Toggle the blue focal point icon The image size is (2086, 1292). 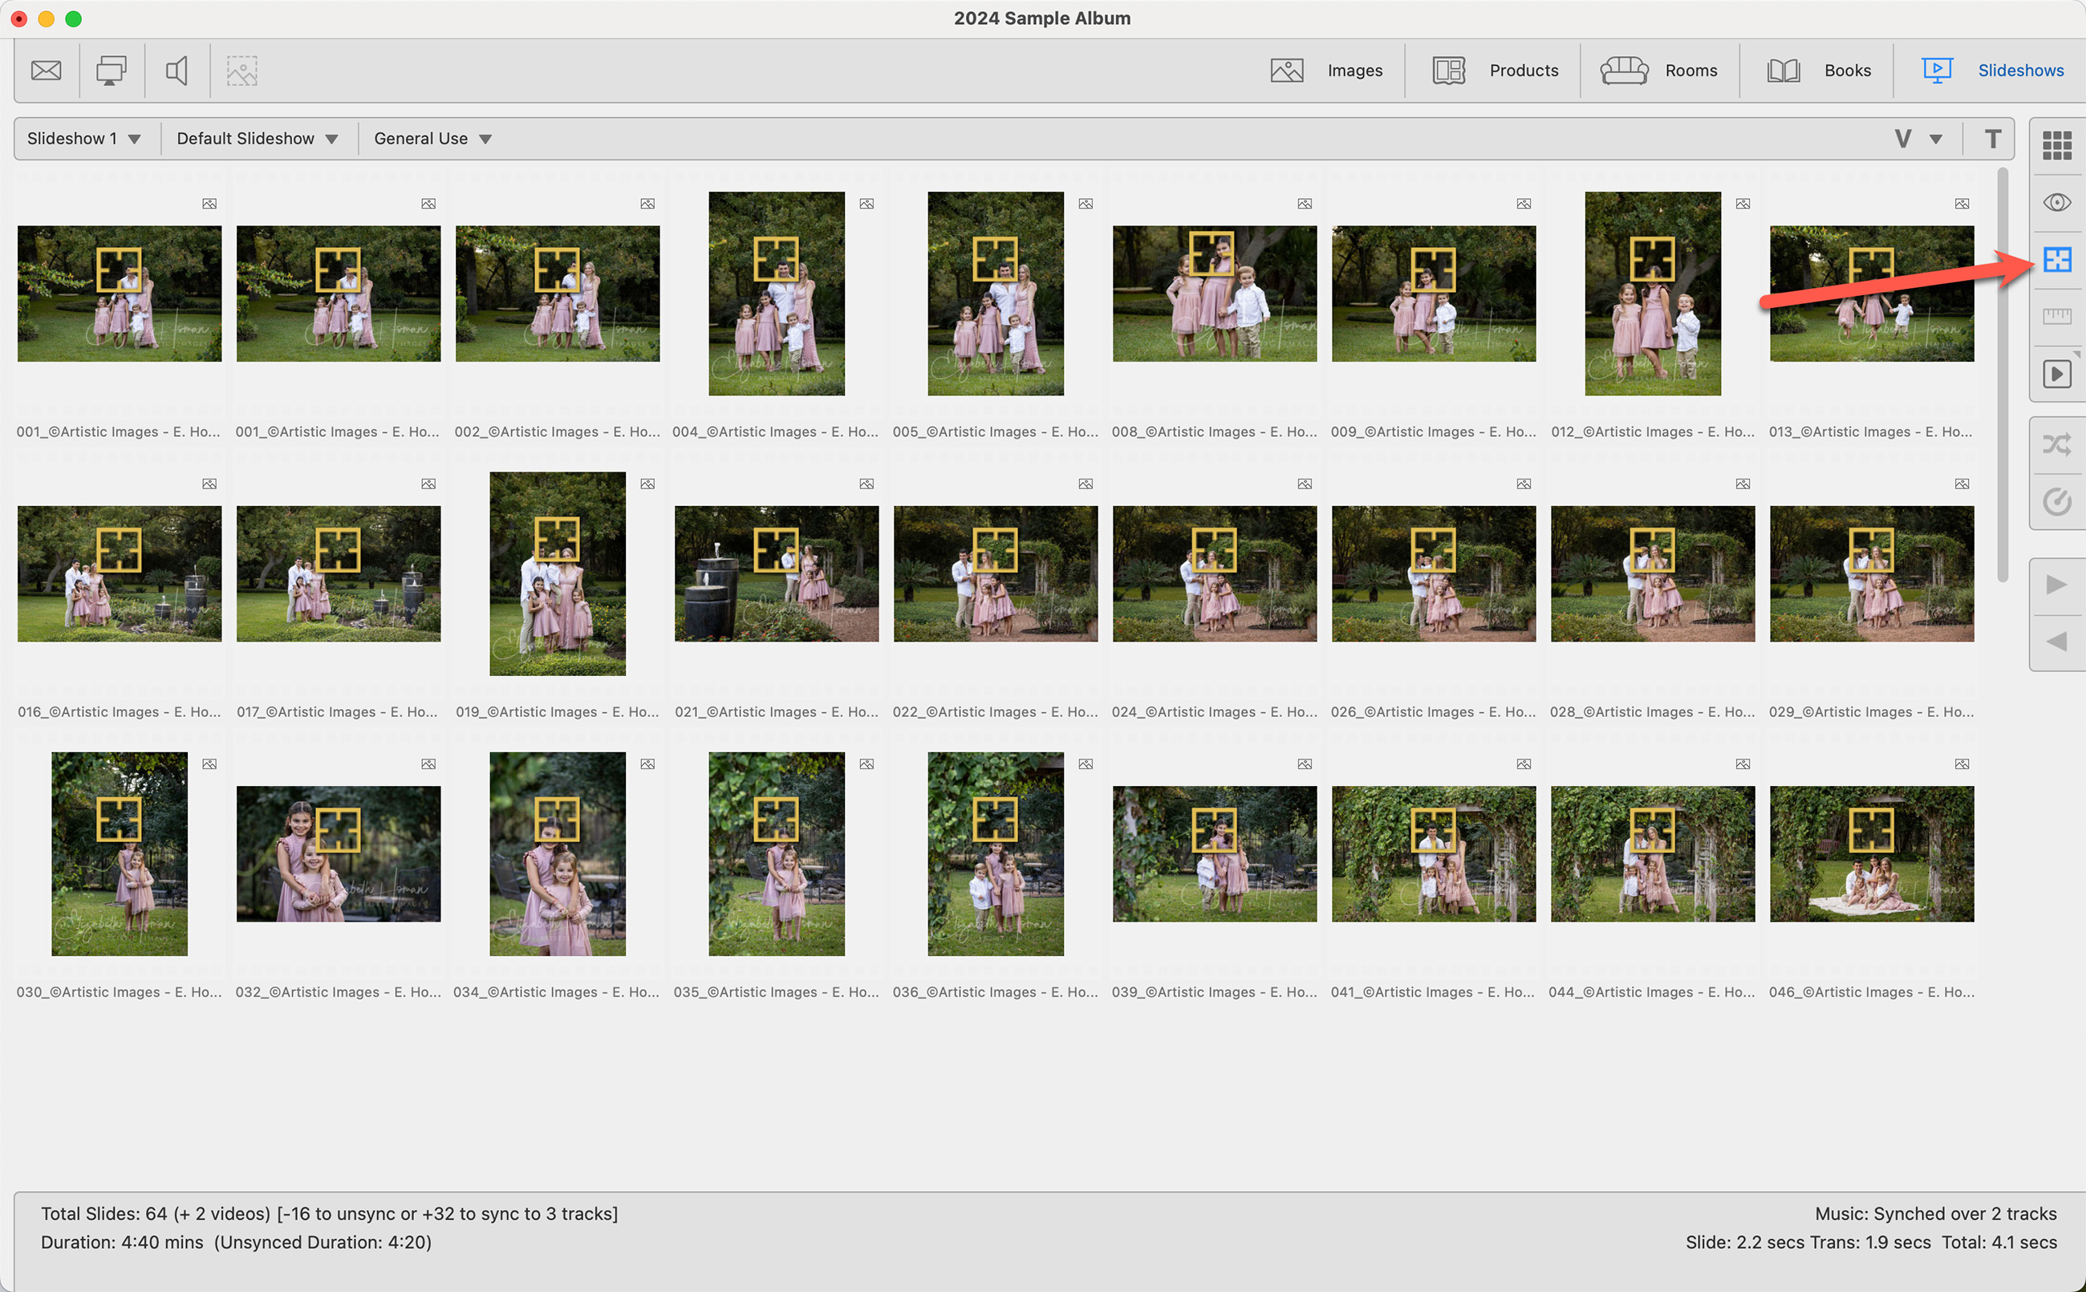(x=2056, y=260)
